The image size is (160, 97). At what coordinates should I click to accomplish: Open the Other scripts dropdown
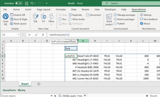coord(51,19)
